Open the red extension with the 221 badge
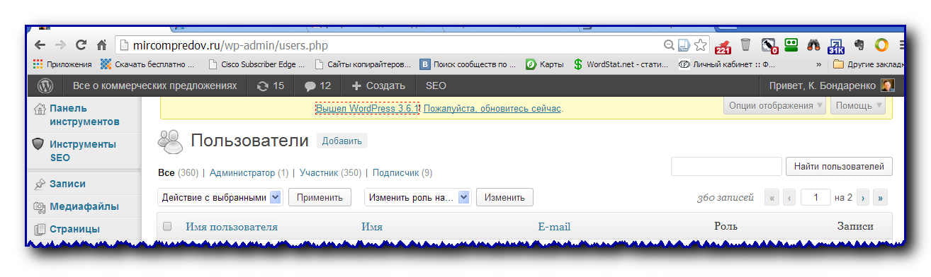 pos(723,45)
